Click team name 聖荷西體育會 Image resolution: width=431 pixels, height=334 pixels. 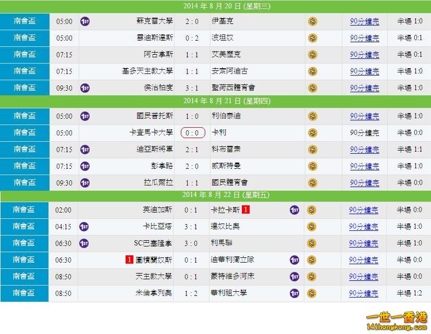click(233, 88)
